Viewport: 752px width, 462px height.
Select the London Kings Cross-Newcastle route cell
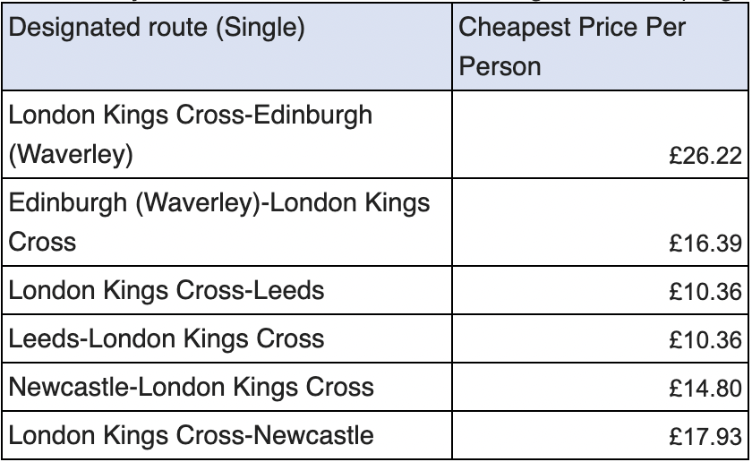226,435
